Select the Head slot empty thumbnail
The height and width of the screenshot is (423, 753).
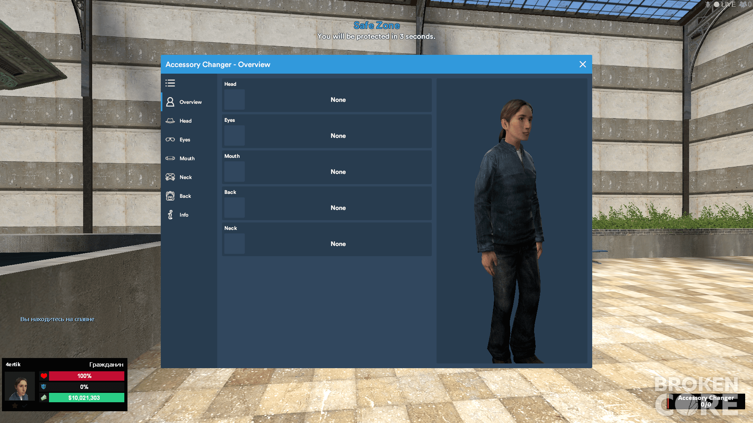235,99
